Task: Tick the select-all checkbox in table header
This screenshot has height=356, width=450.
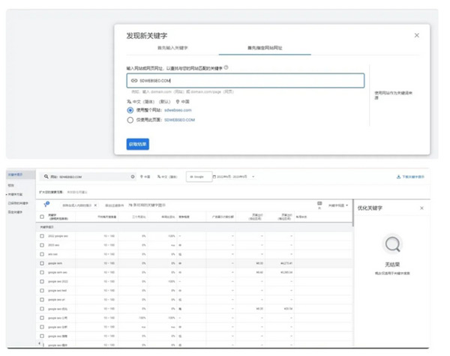Action: coord(42,217)
